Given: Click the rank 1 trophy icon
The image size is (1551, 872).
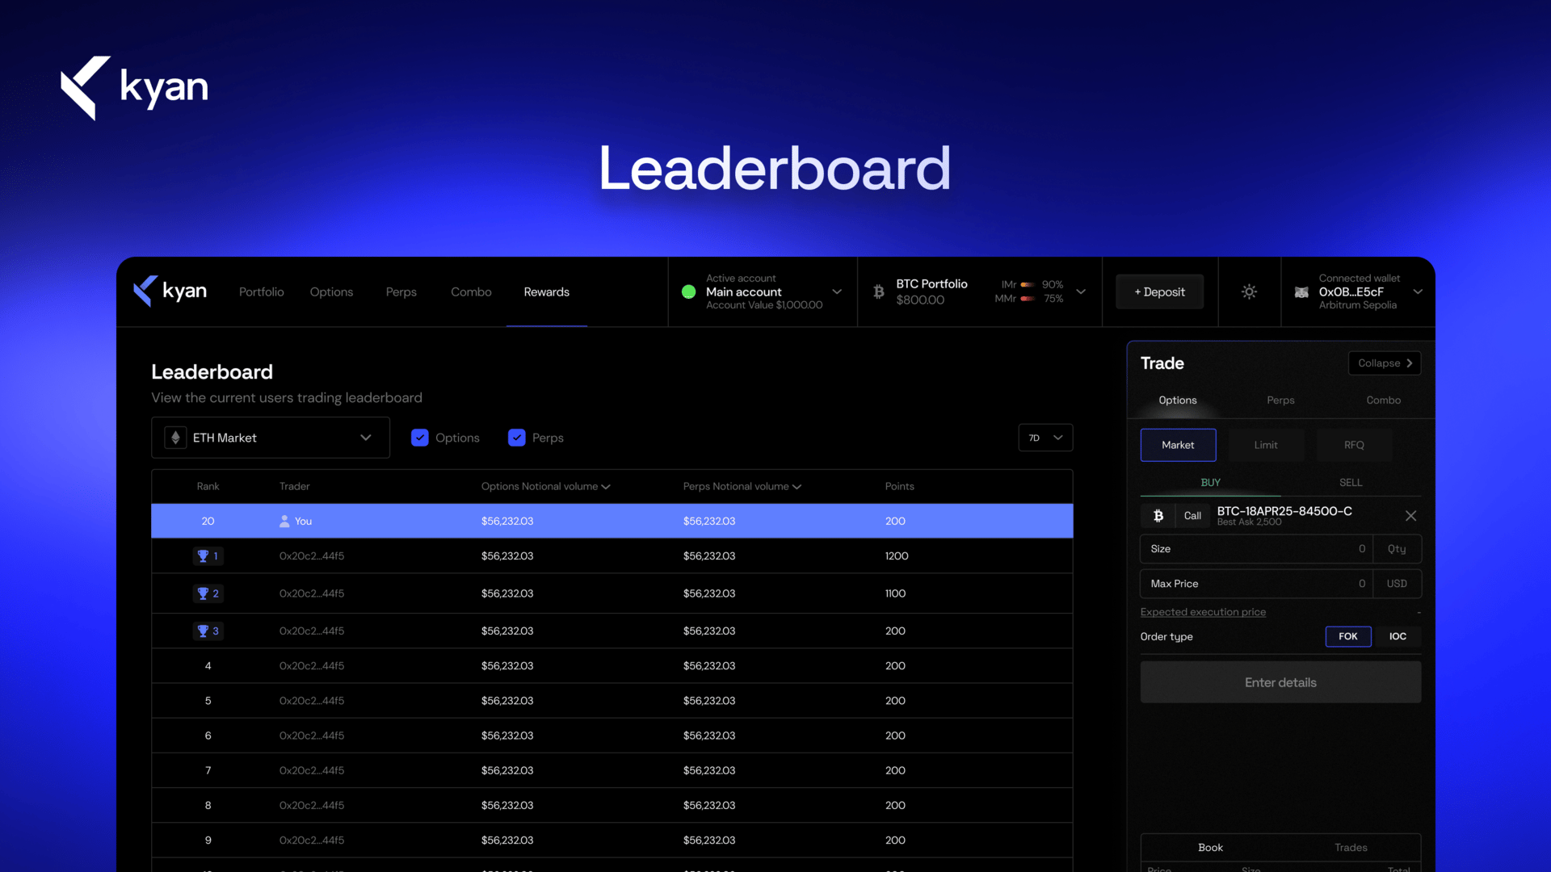Looking at the screenshot, I should point(204,556).
